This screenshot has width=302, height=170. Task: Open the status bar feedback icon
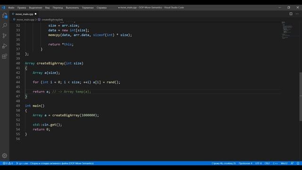pos(292,163)
